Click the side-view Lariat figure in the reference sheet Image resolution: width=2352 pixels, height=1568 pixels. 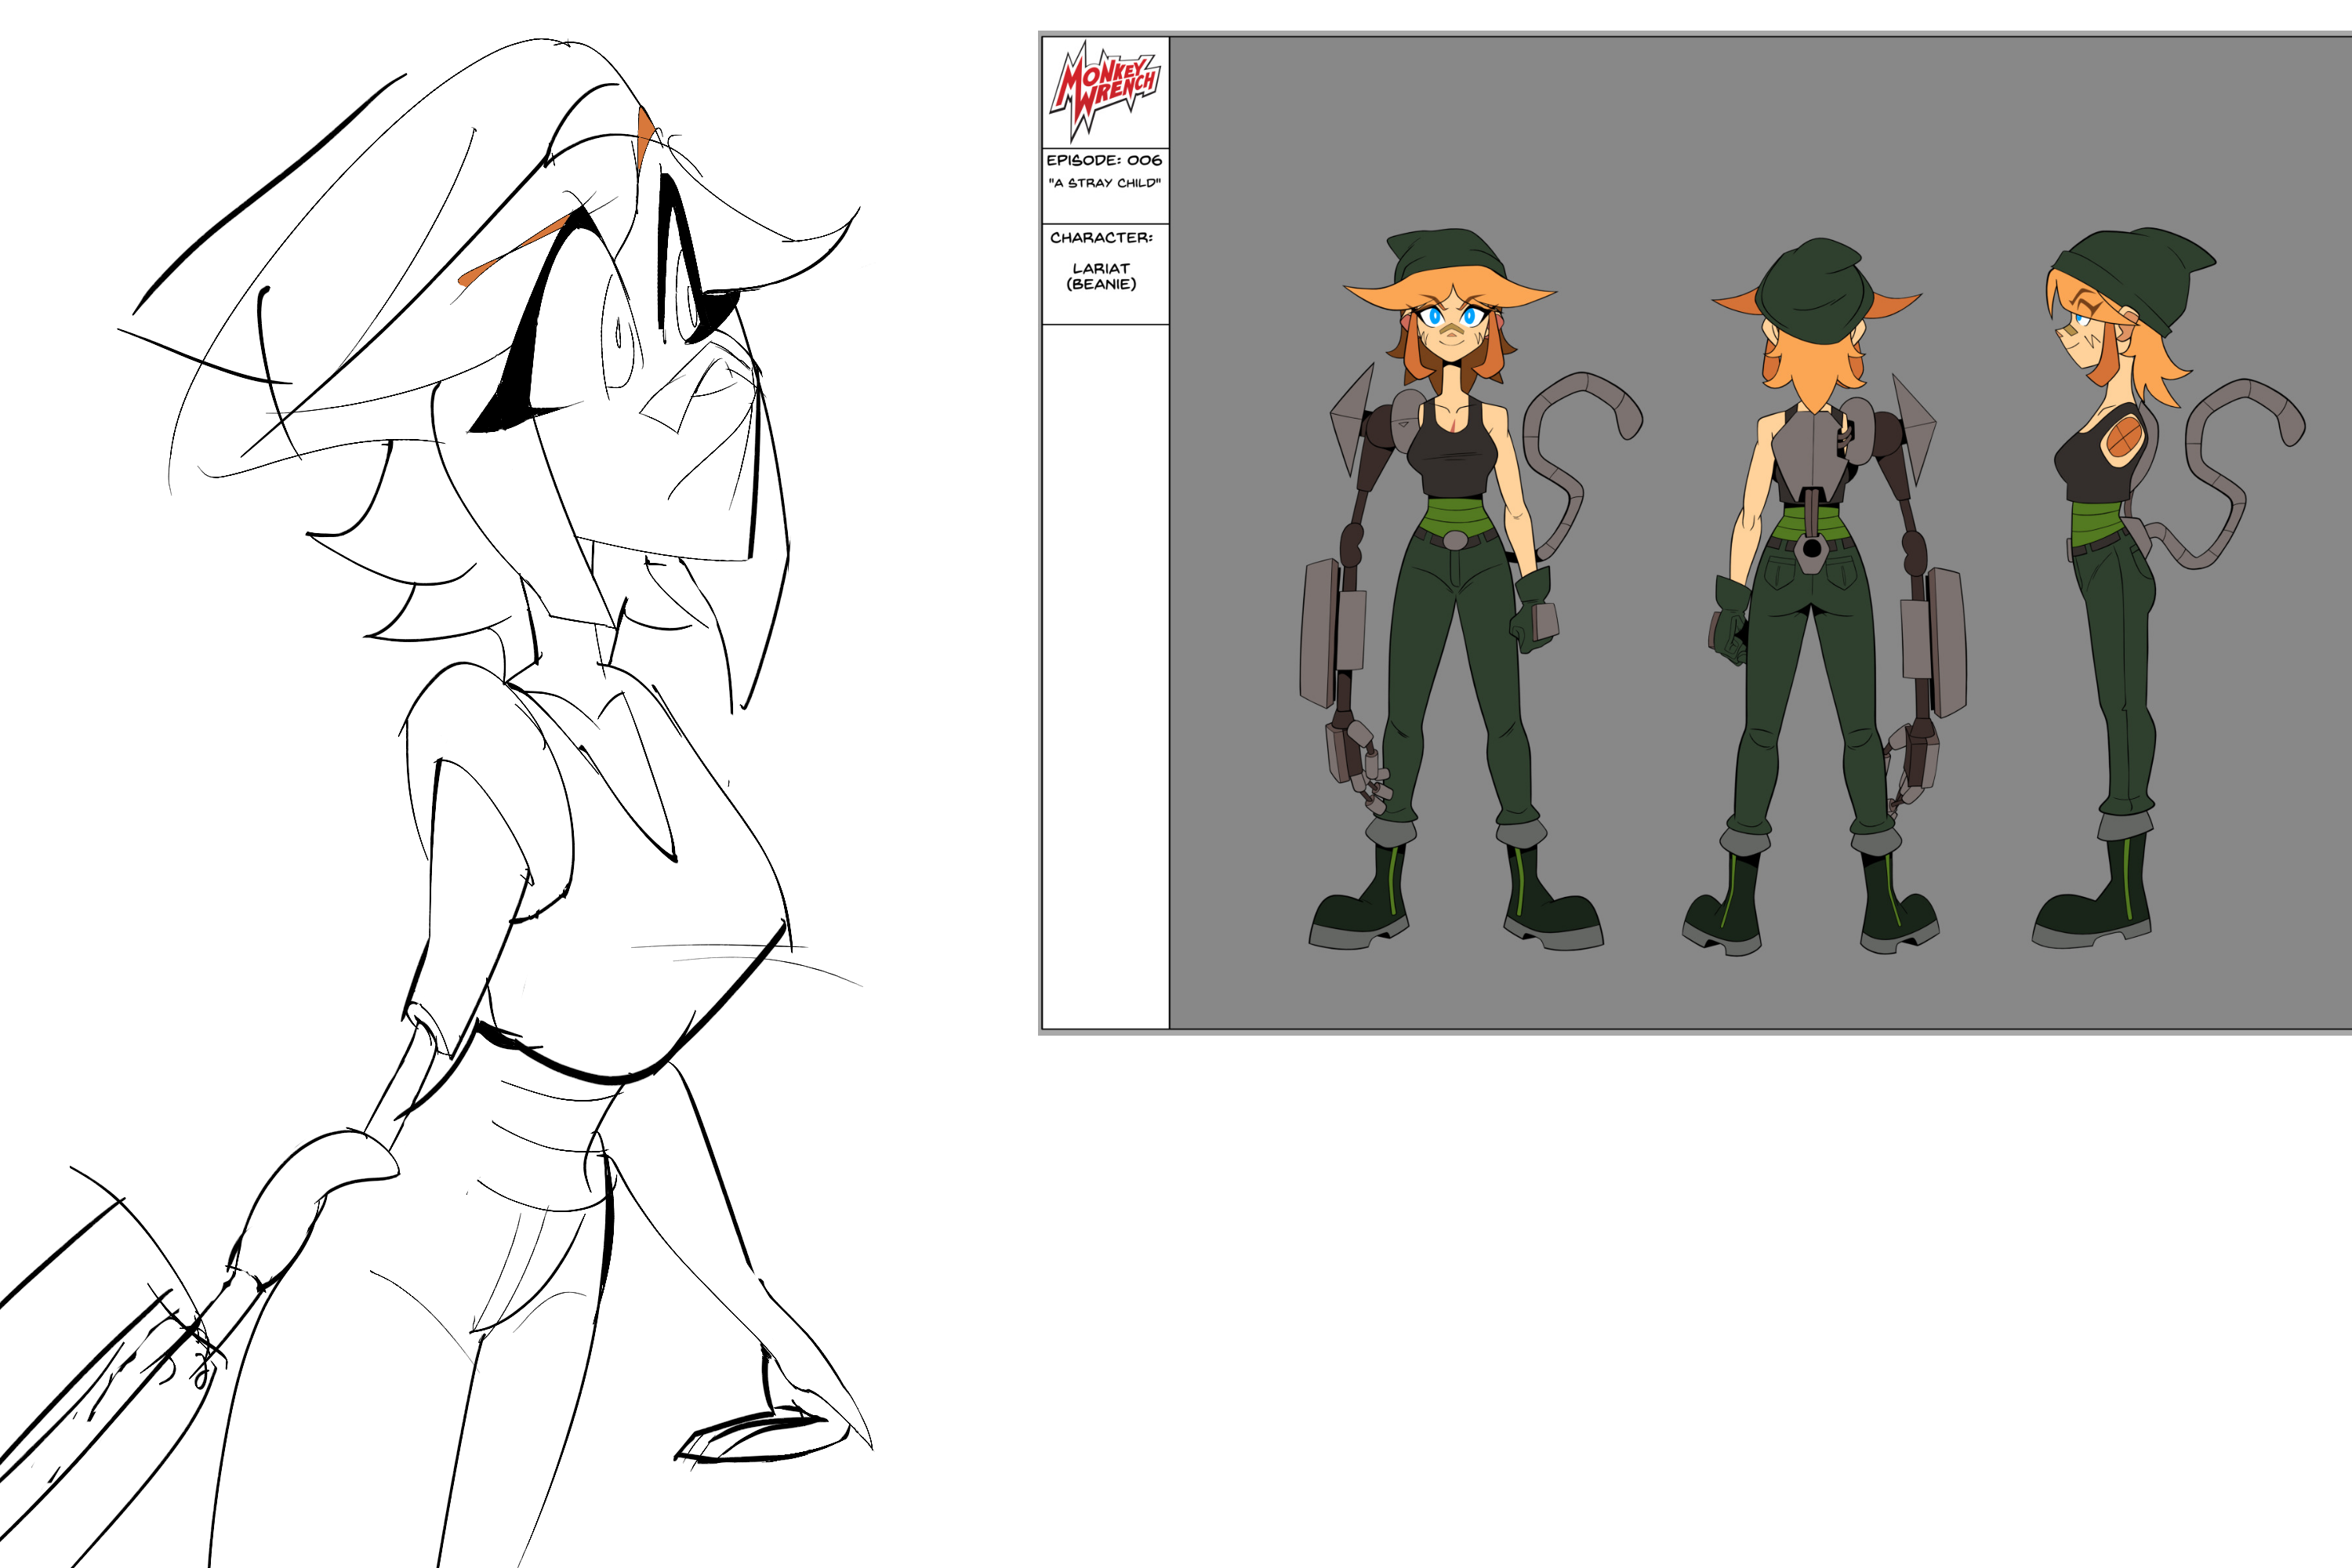coord(2170,588)
